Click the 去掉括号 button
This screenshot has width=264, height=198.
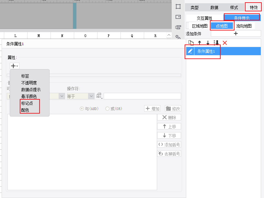coord(169,154)
